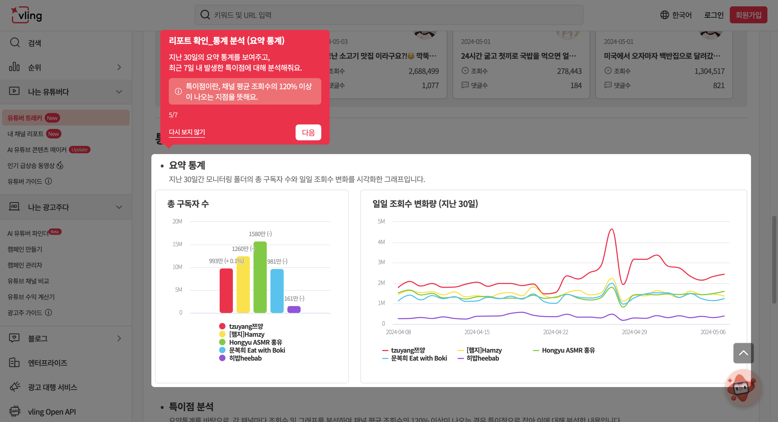Select 유튜브 수익 계산기 menu item
The height and width of the screenshot is (422, 778).
pyautogui.click(x=31, y=297)
